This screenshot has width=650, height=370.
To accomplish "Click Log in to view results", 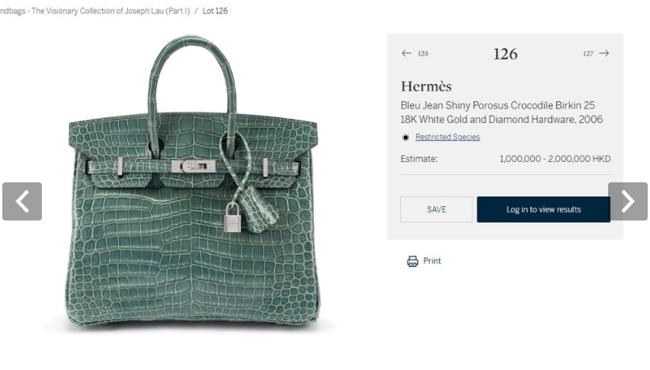I will 543,210.
